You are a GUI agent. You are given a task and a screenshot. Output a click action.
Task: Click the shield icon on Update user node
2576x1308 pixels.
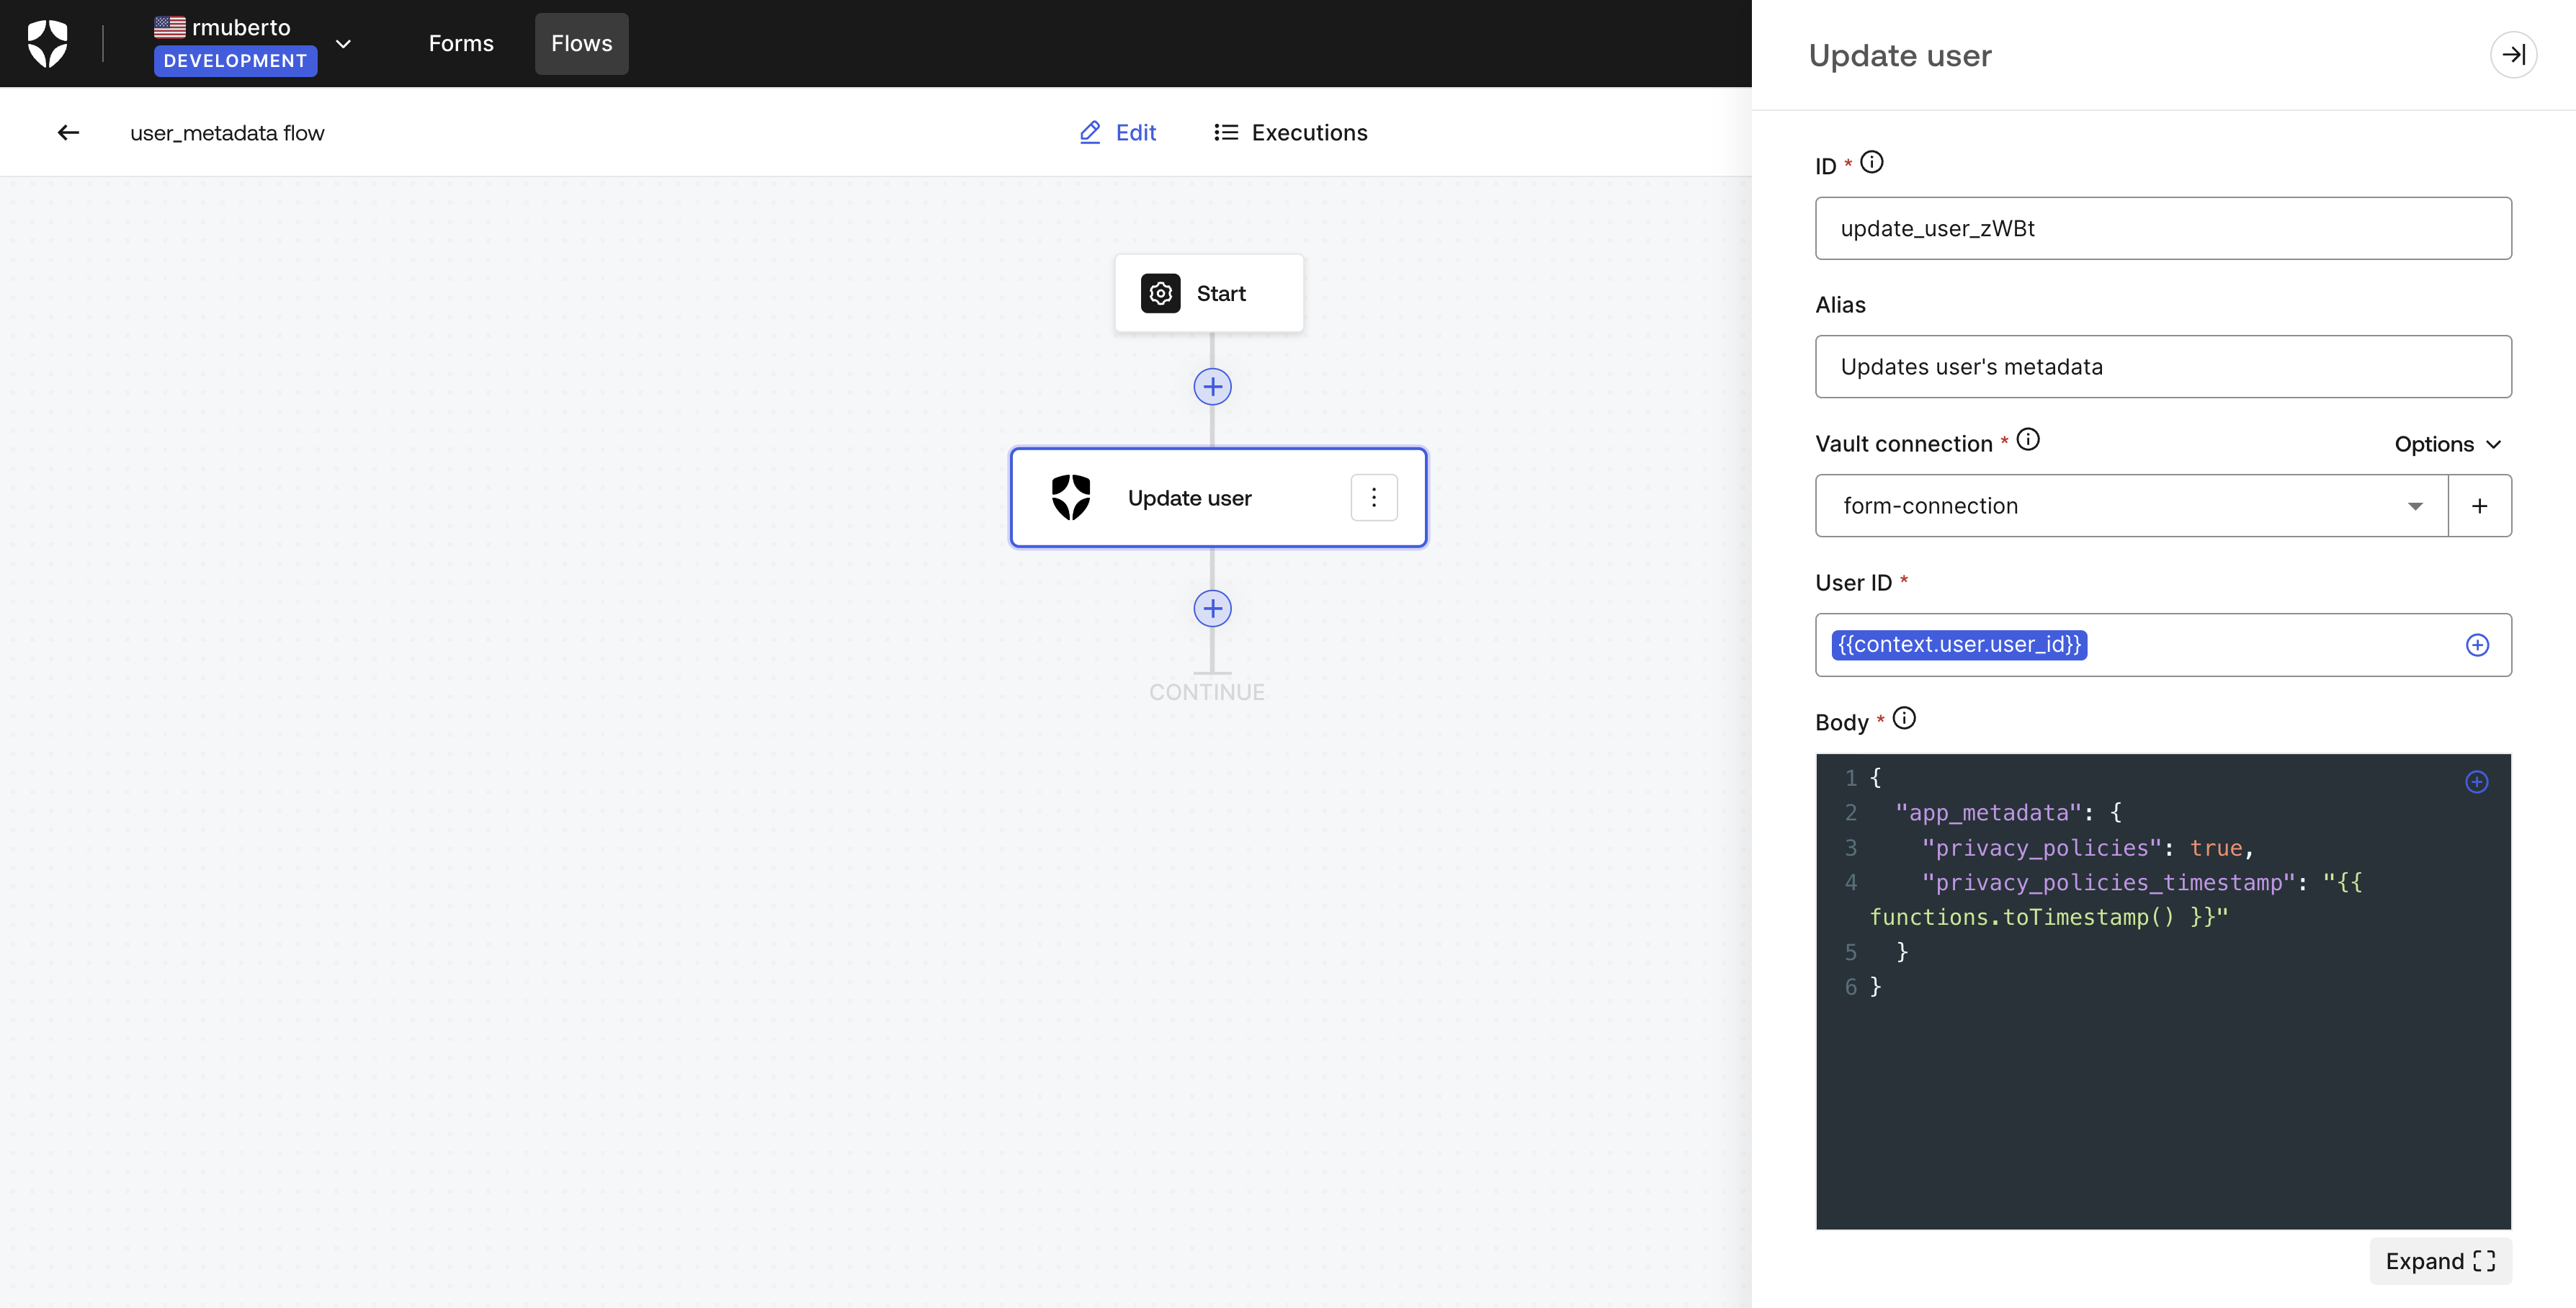pyautogui.click(x=1070, y=497)
